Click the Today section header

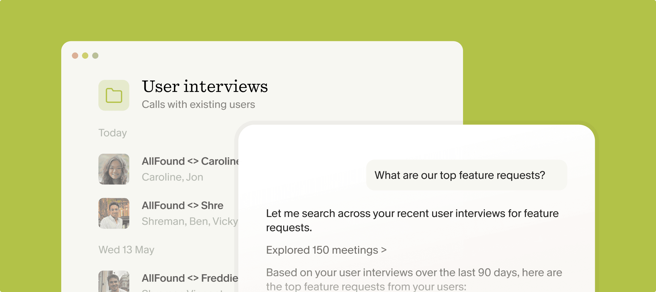(113, 133)
